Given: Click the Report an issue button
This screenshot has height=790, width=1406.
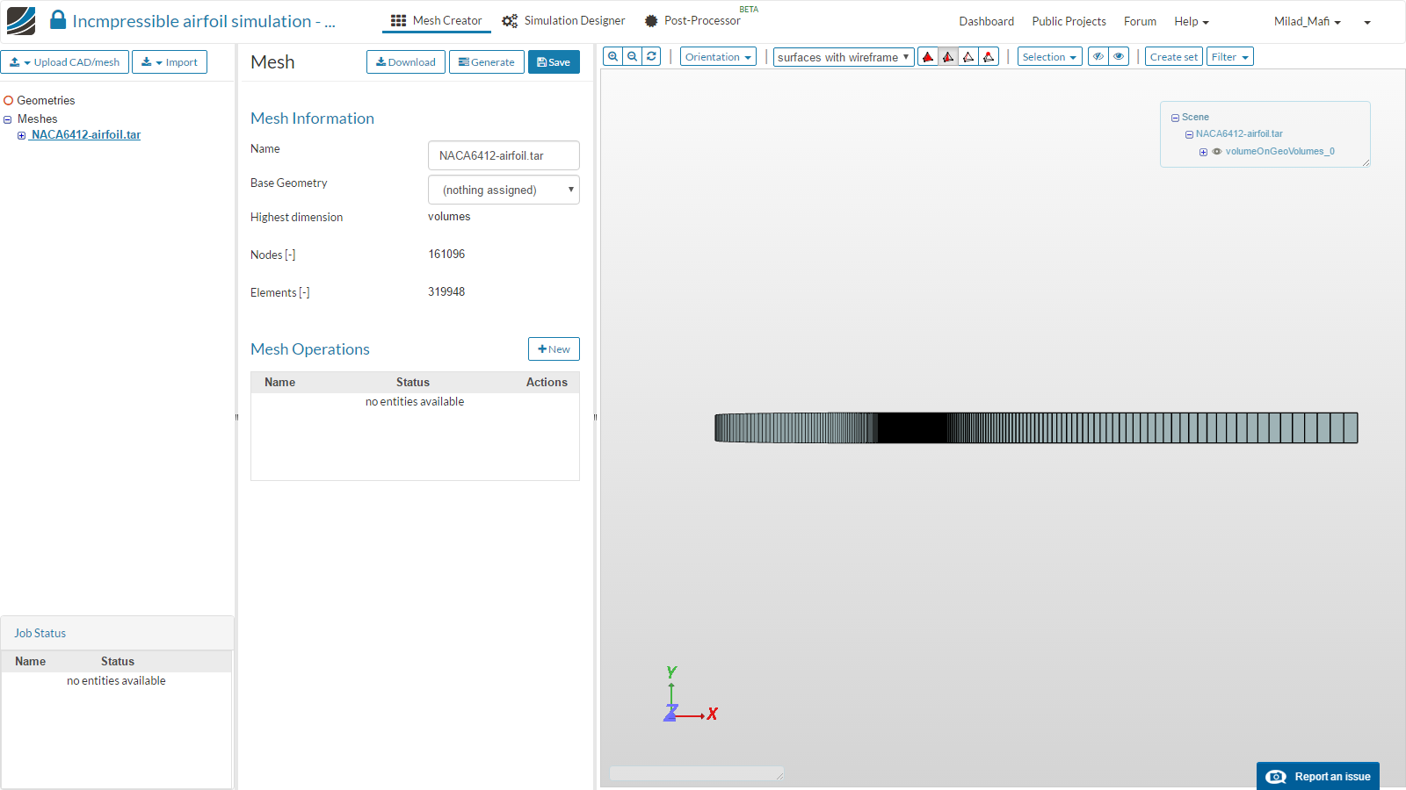Looking at the screenshot, I should (1318, 776).
